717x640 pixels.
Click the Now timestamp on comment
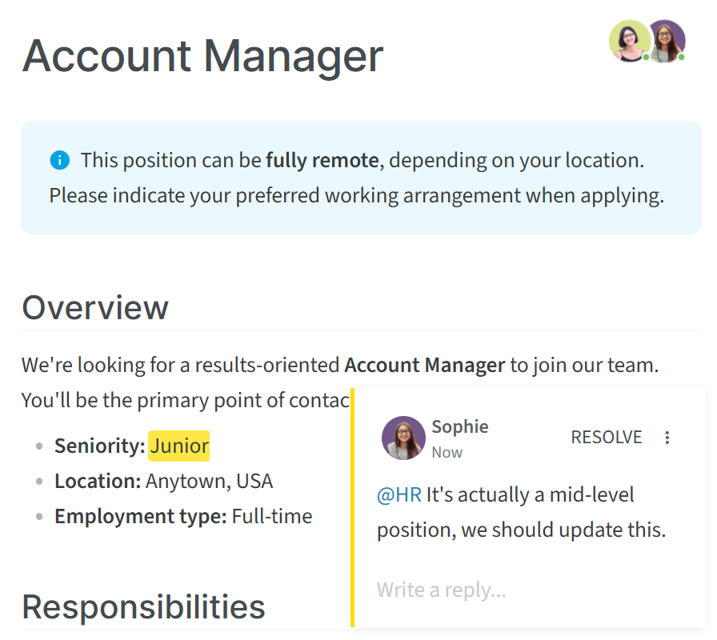[447, 453]
